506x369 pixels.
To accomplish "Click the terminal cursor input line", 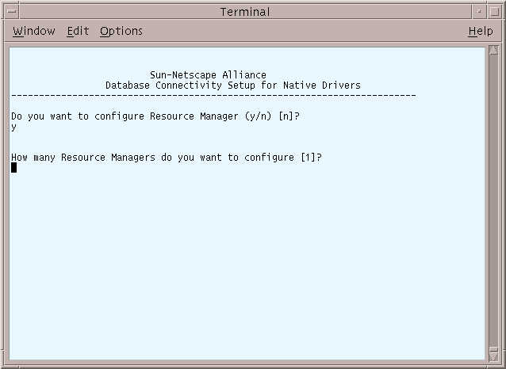I will (x=13, y=168).
